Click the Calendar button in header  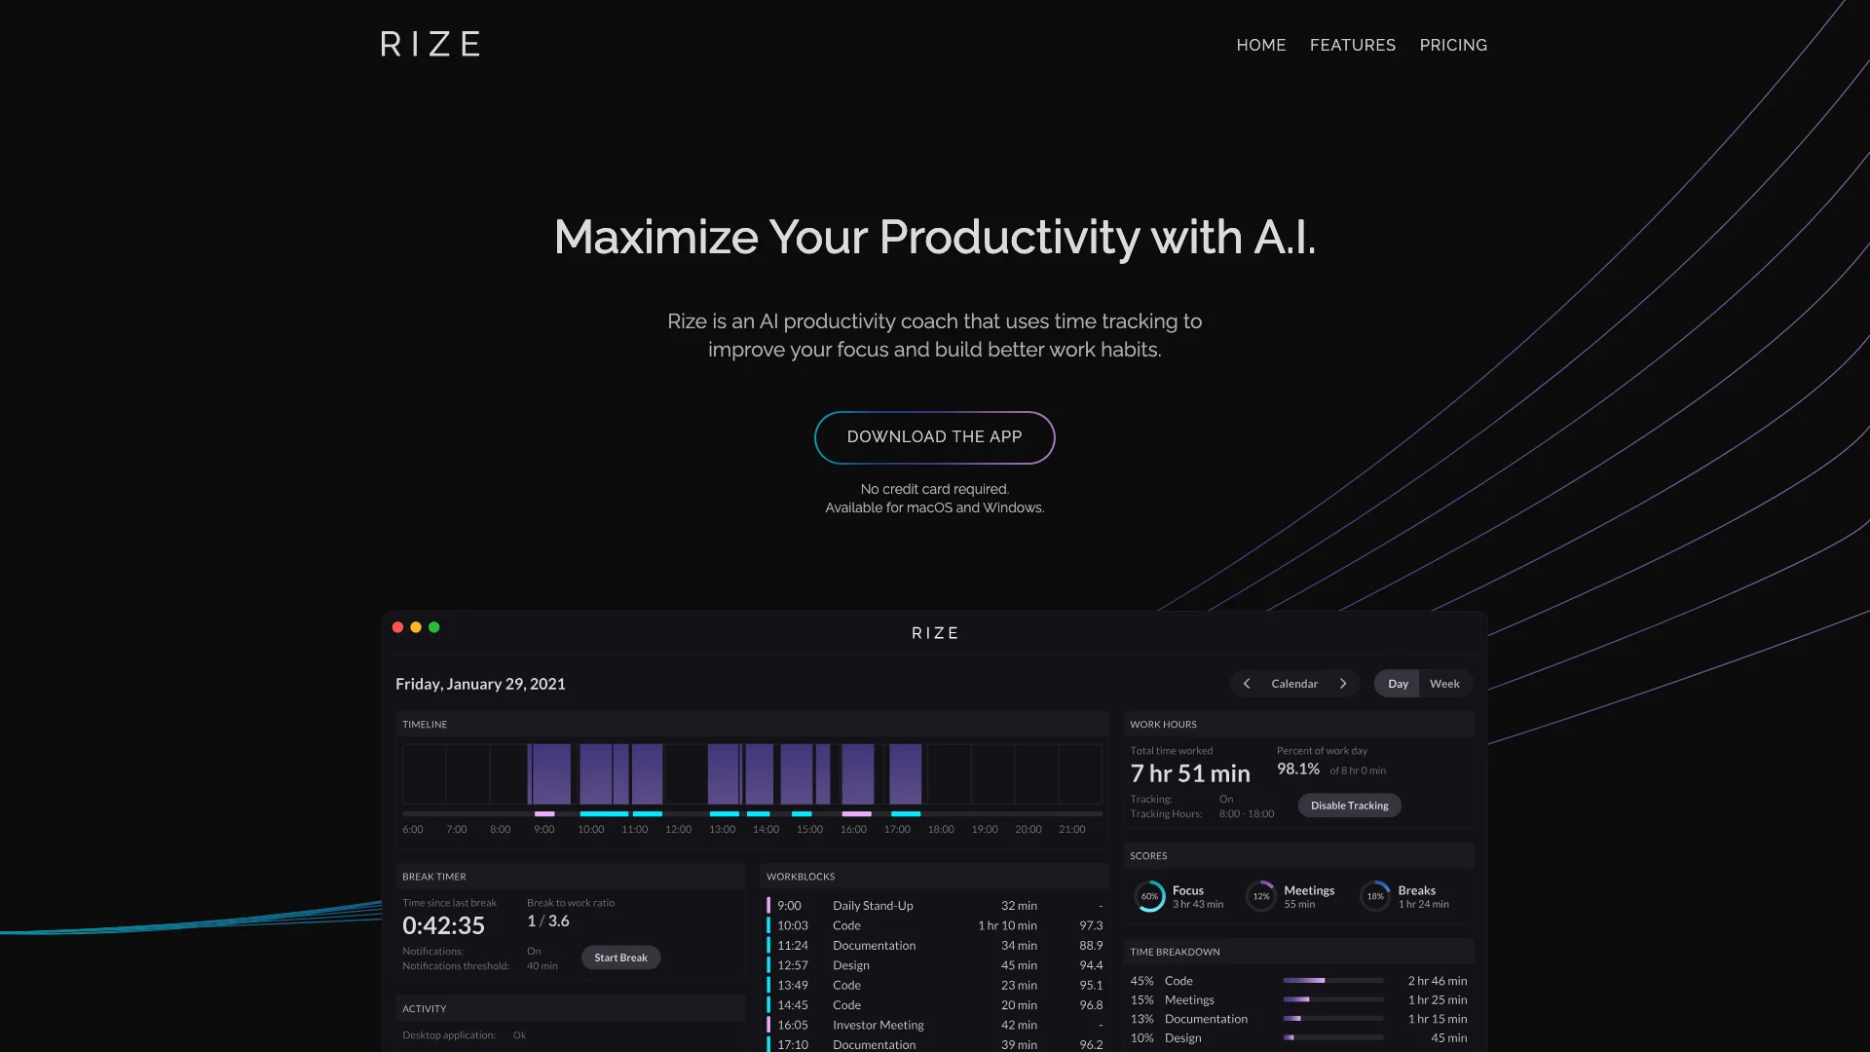click(x=1294, y=684)
